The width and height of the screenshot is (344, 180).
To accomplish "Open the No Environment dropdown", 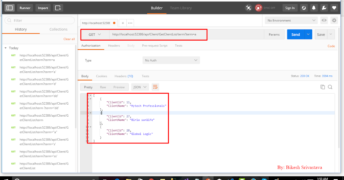I will tap(291, 20).
